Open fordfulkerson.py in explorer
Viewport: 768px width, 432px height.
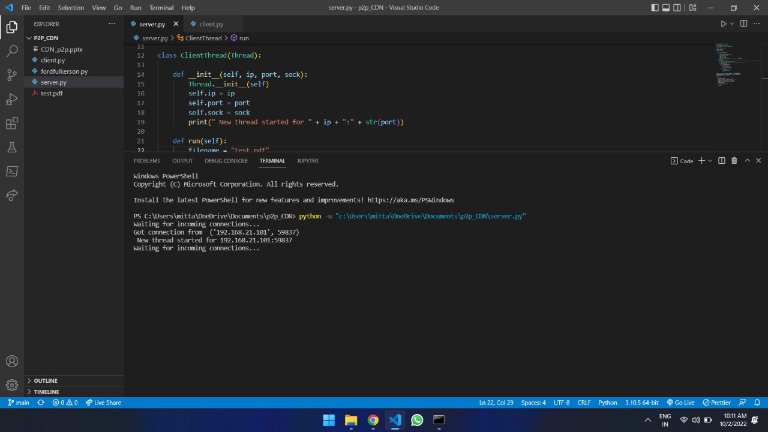pyautogui.click(x=74, y=71)
